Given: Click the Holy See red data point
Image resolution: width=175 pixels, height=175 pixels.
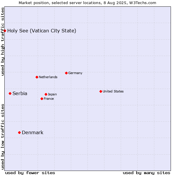Looking at the screenshot, I should point(5,31).
